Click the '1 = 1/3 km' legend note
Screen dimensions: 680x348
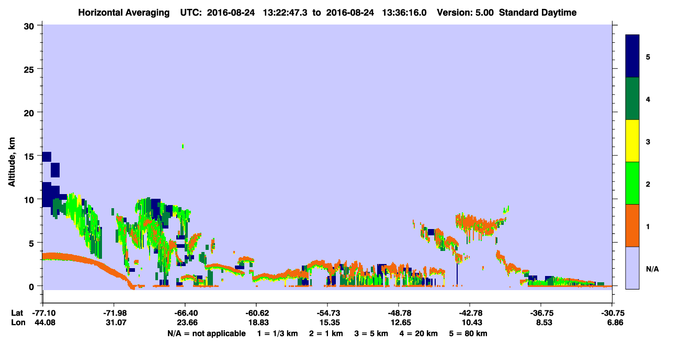(x=277, y=333)
